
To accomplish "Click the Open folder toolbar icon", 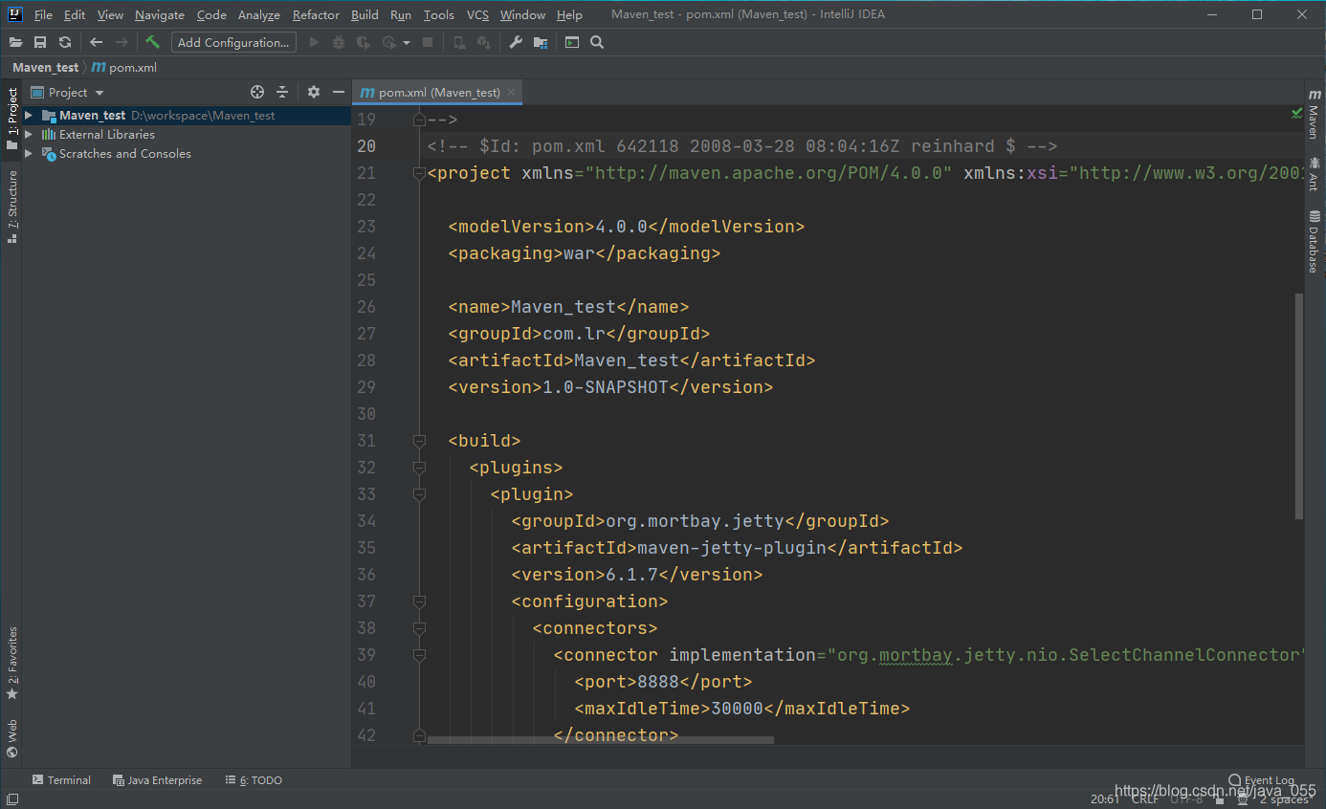I will tap(15, 42).
